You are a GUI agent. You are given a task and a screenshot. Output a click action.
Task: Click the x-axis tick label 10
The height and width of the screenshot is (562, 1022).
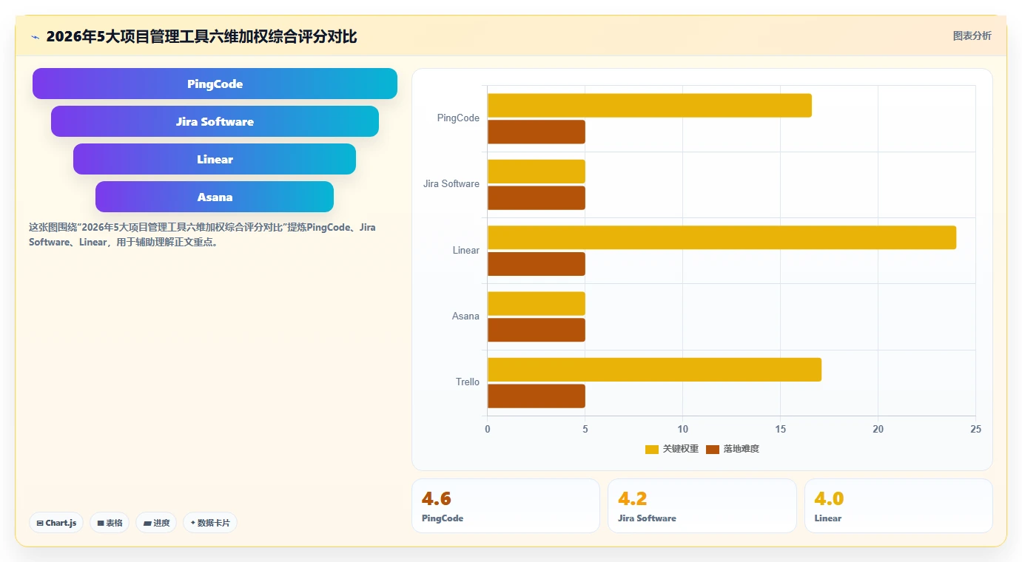[683, 429]
